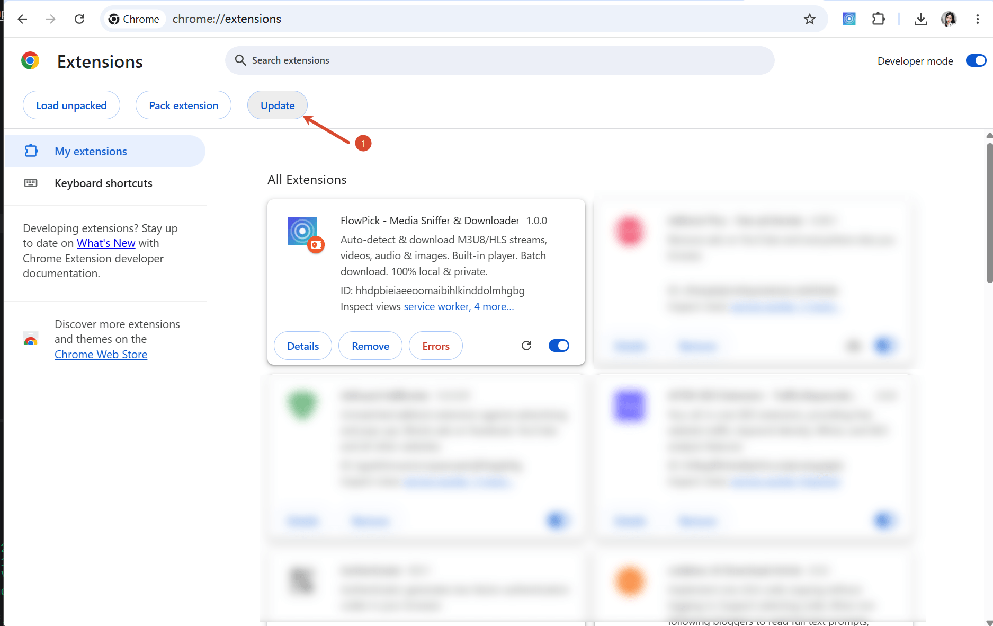Turn off Developer mode
Screen dimensions: 993x626
coord(976,60)
